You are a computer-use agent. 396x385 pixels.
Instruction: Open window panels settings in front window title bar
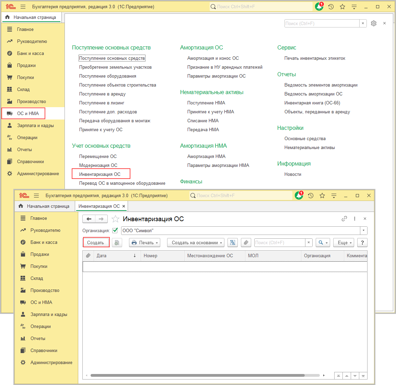coord(334,195)
